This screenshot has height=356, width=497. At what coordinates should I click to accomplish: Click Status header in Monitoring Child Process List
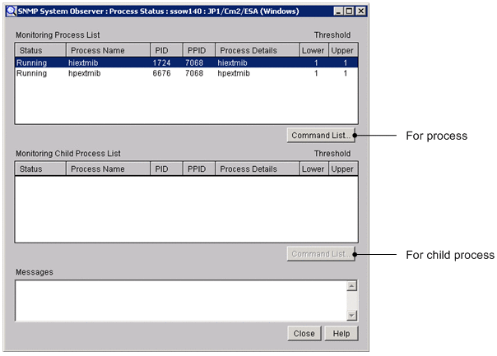(40, 169)
